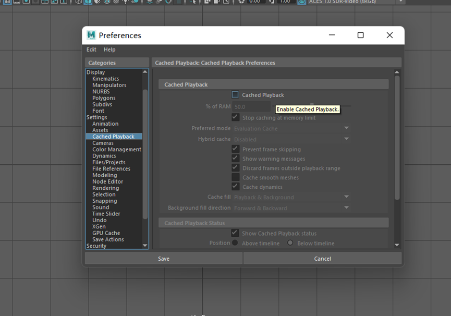The width and height of the screenshot is (451, 316).
Task: Select the Below timeline radio button
Action: (290, 243)
